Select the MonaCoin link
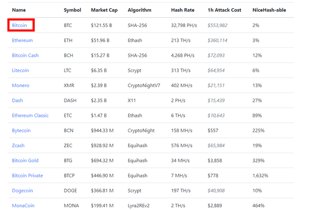309x210 pixels. pyautogui.click(x=23, y=206)
